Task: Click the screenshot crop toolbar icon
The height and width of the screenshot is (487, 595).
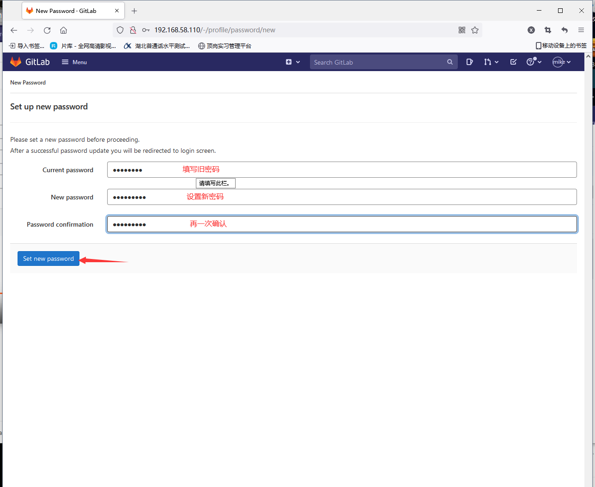Action: 548,30
